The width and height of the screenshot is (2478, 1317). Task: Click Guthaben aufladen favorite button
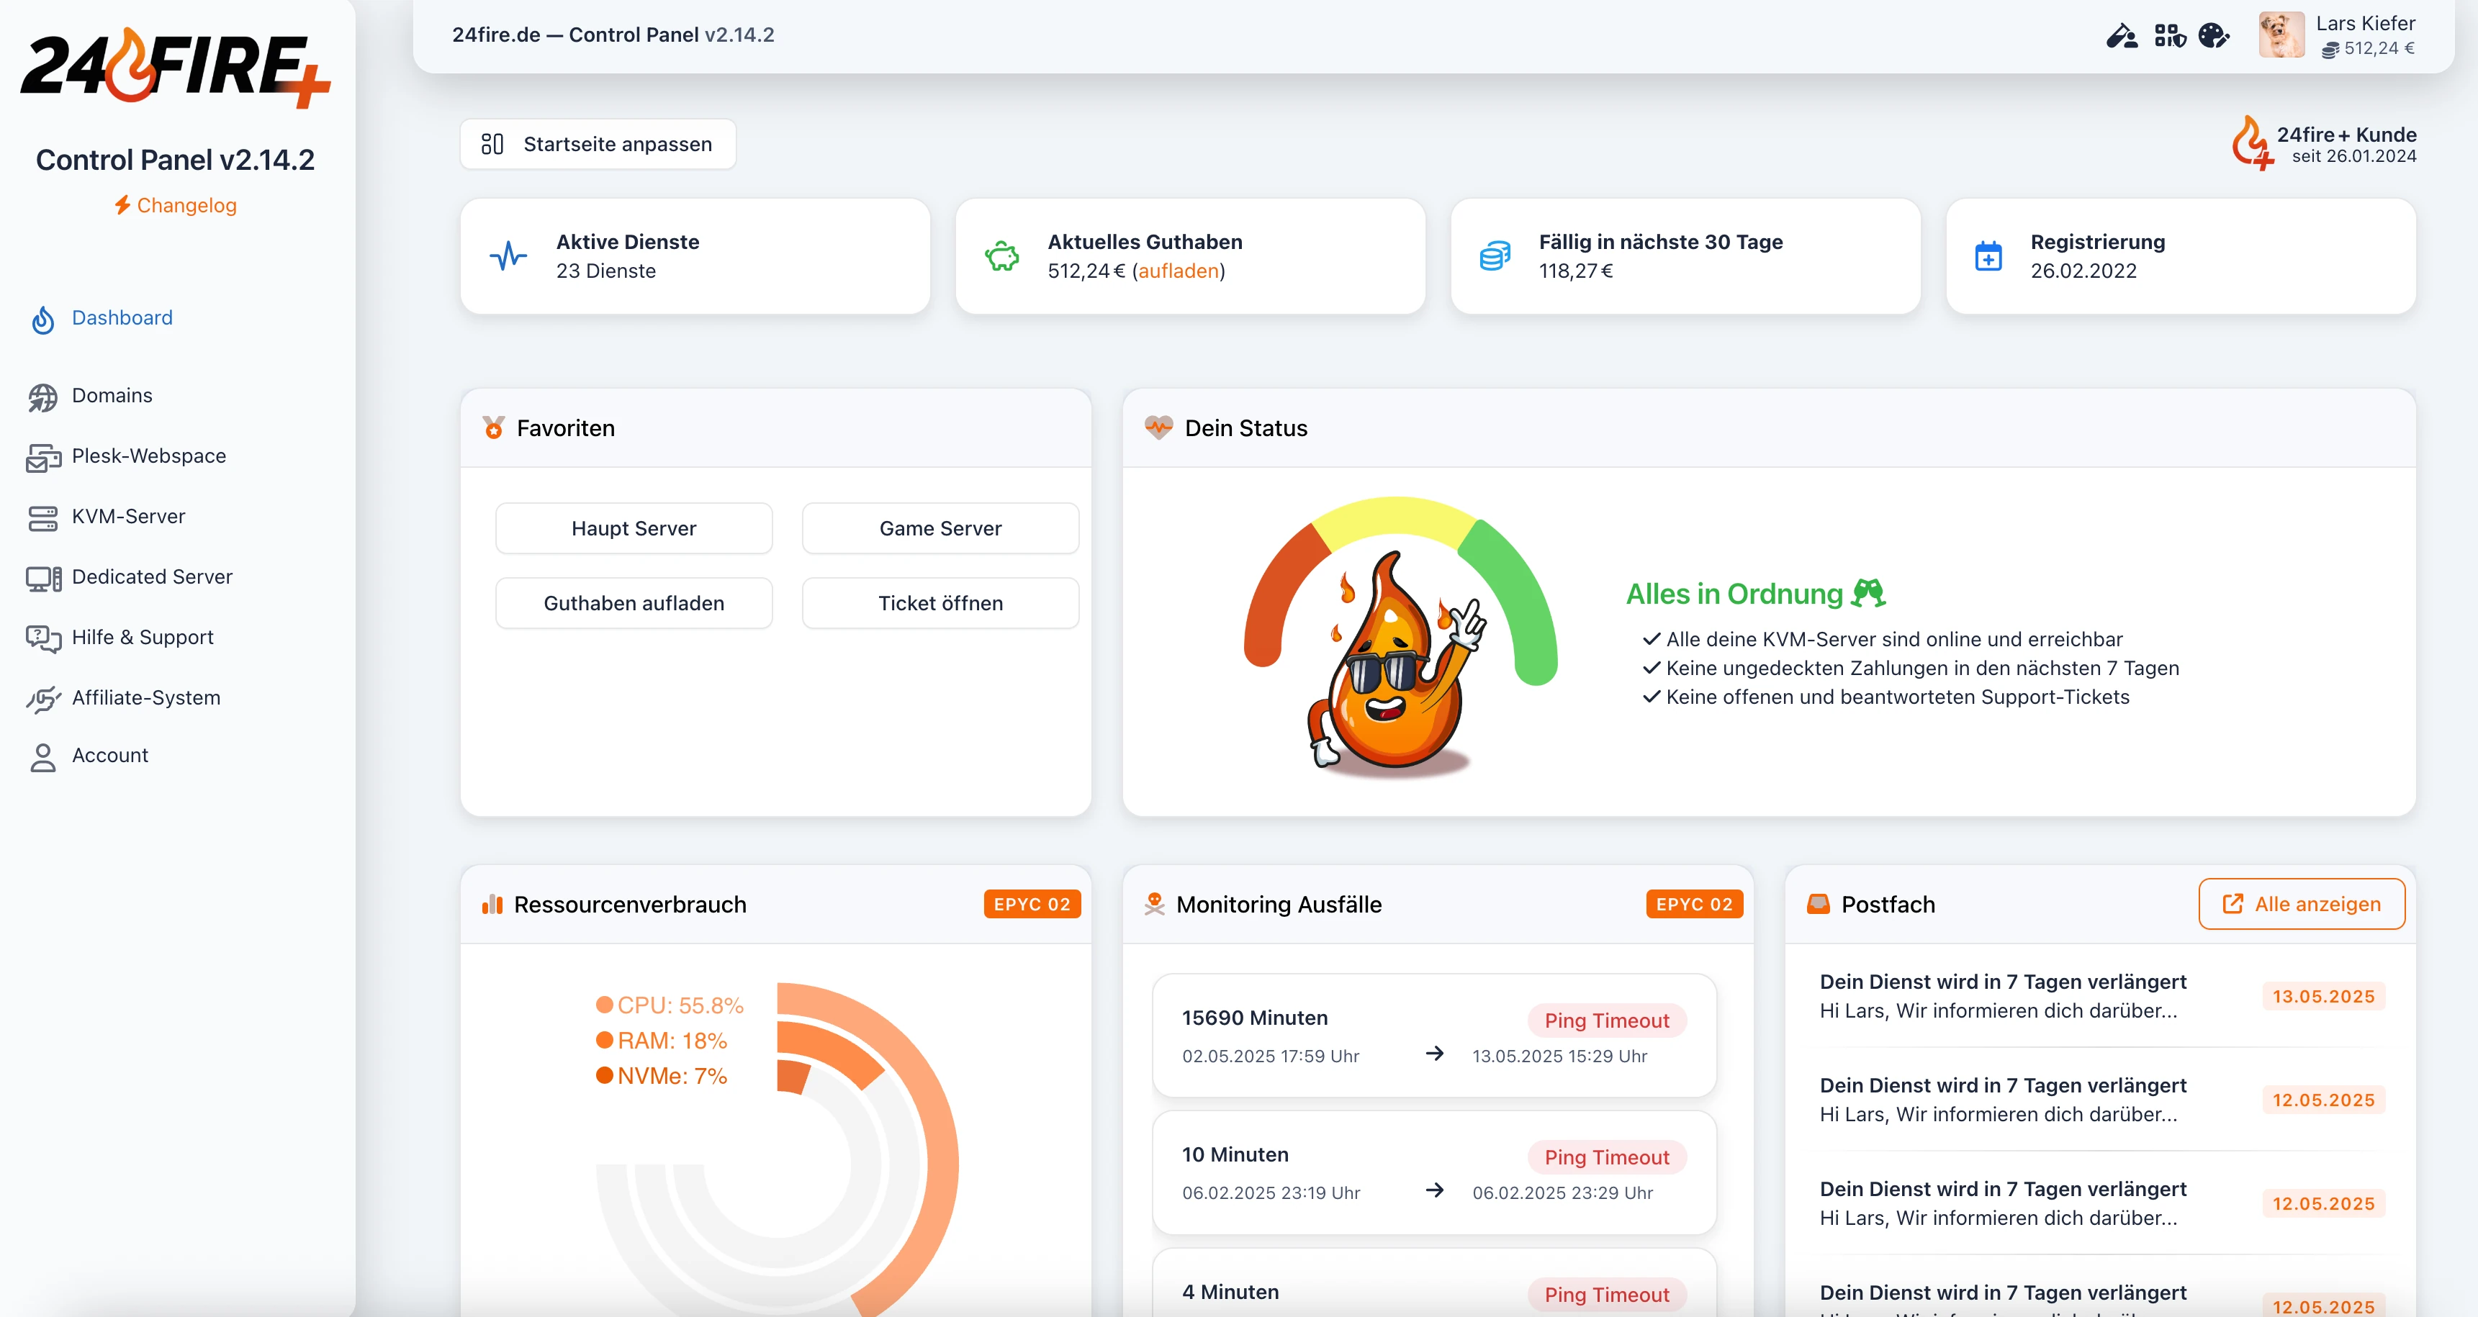pyautogui.click(x=634, y=604)
